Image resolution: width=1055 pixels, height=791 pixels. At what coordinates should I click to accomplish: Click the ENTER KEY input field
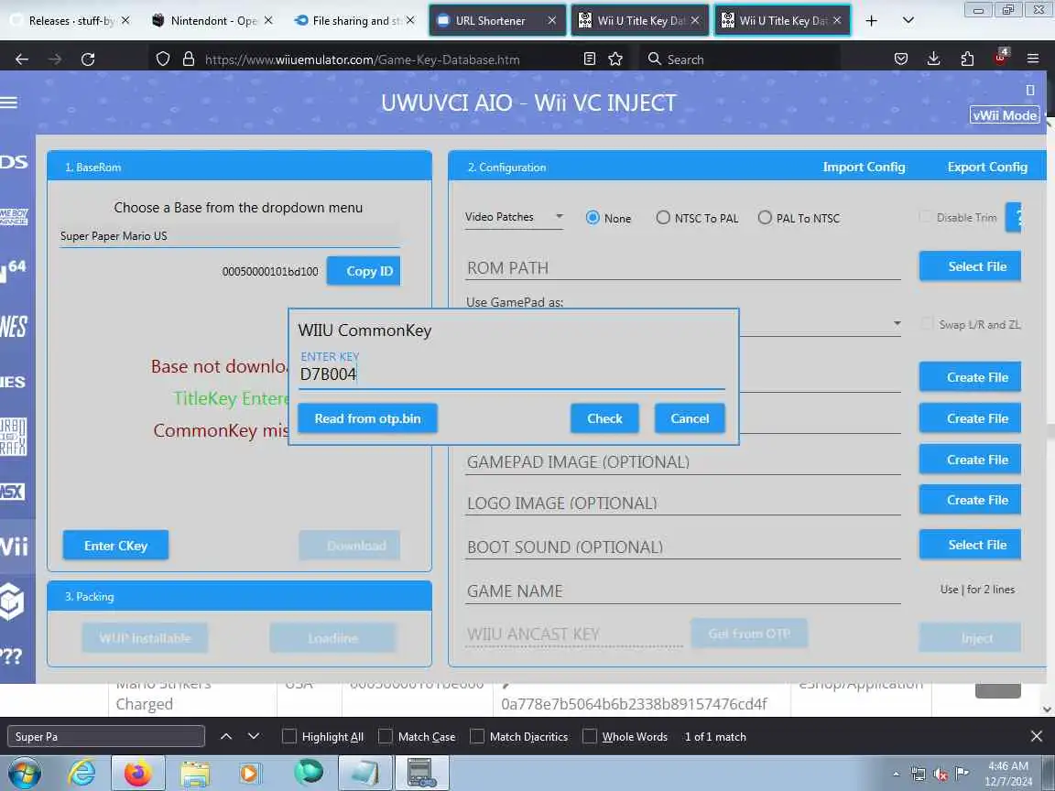point(511,374)
